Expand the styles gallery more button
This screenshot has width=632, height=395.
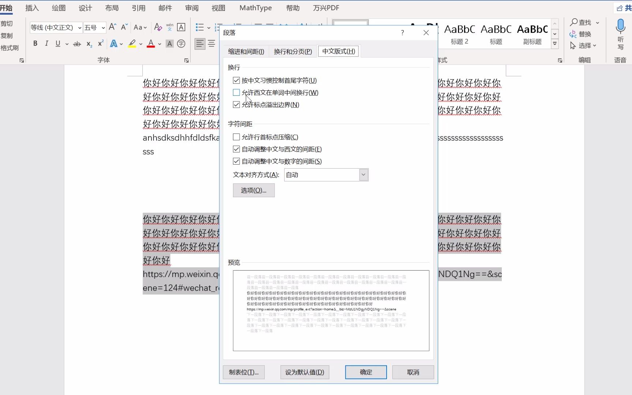555,44
